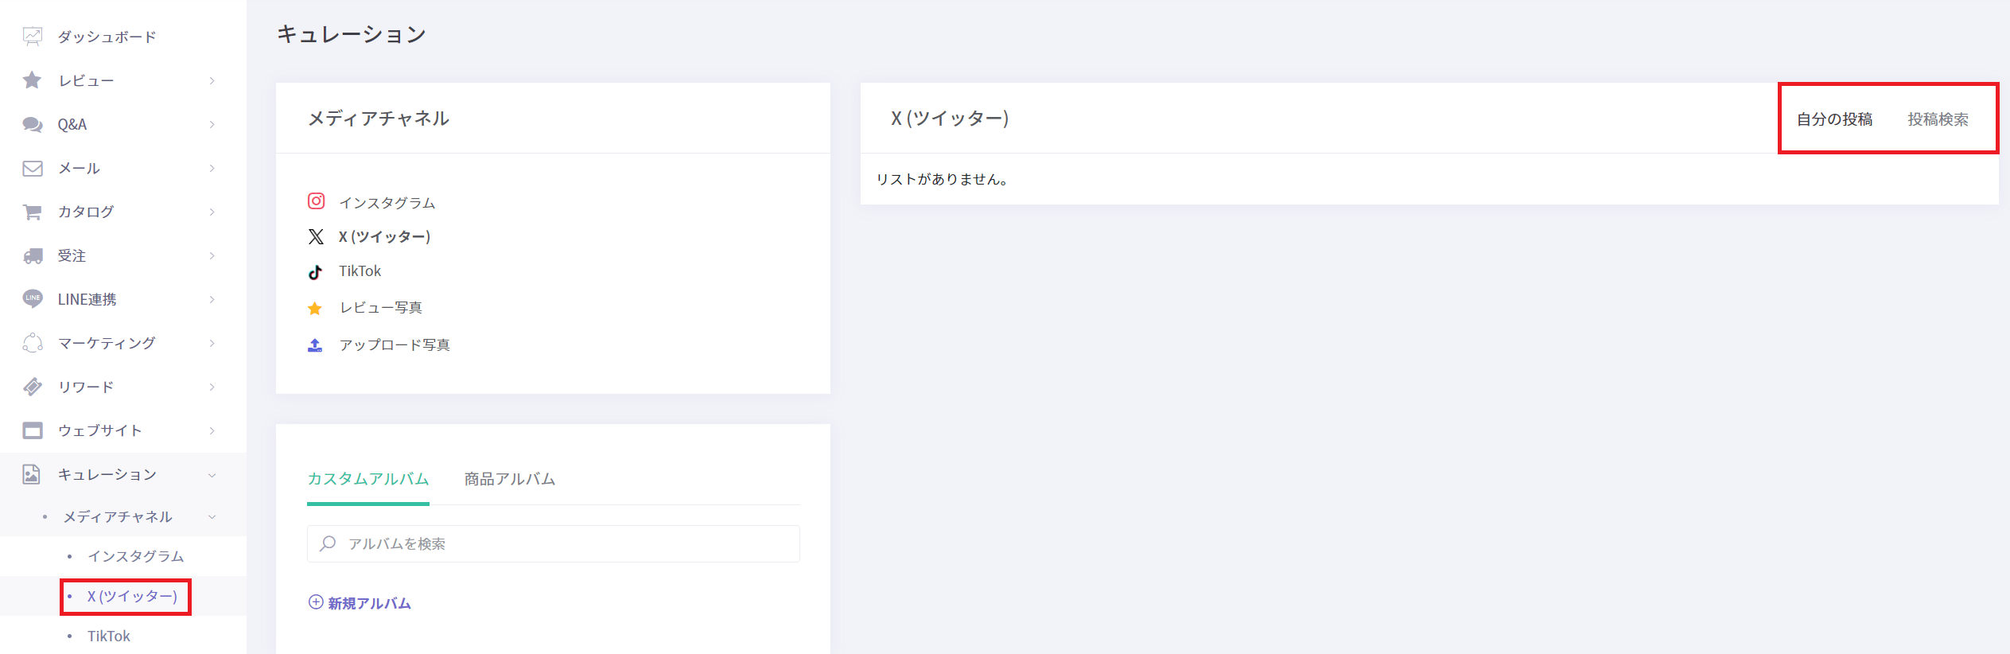This screenshot has height=654, width=2010.
Task: Click the upload photo icon
Action: click(315, 345)
